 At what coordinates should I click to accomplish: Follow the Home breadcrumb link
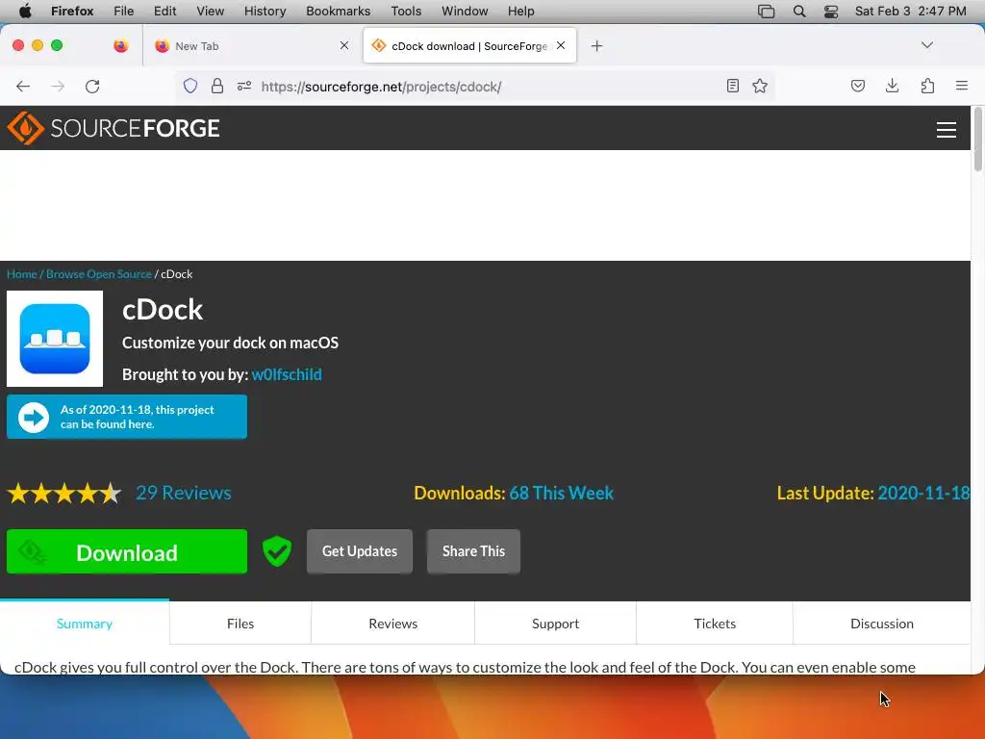click(22, 274)
